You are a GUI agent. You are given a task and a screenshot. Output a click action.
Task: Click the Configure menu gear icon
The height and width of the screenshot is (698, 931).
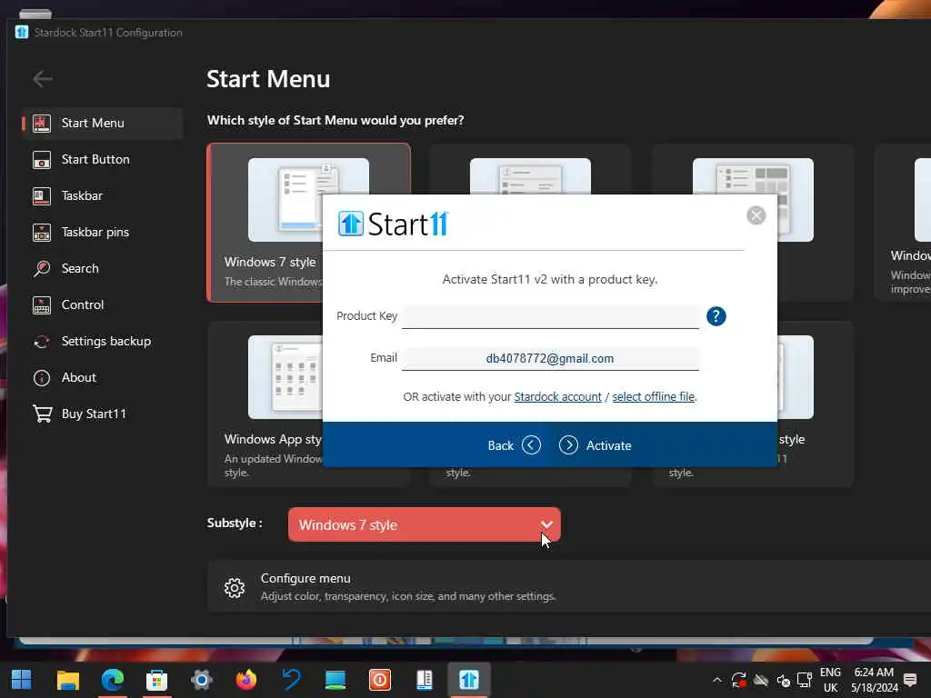tap(235, 588)
